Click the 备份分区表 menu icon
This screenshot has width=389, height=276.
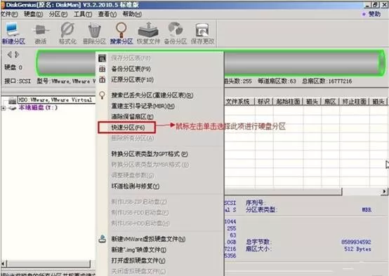(103, 69)
